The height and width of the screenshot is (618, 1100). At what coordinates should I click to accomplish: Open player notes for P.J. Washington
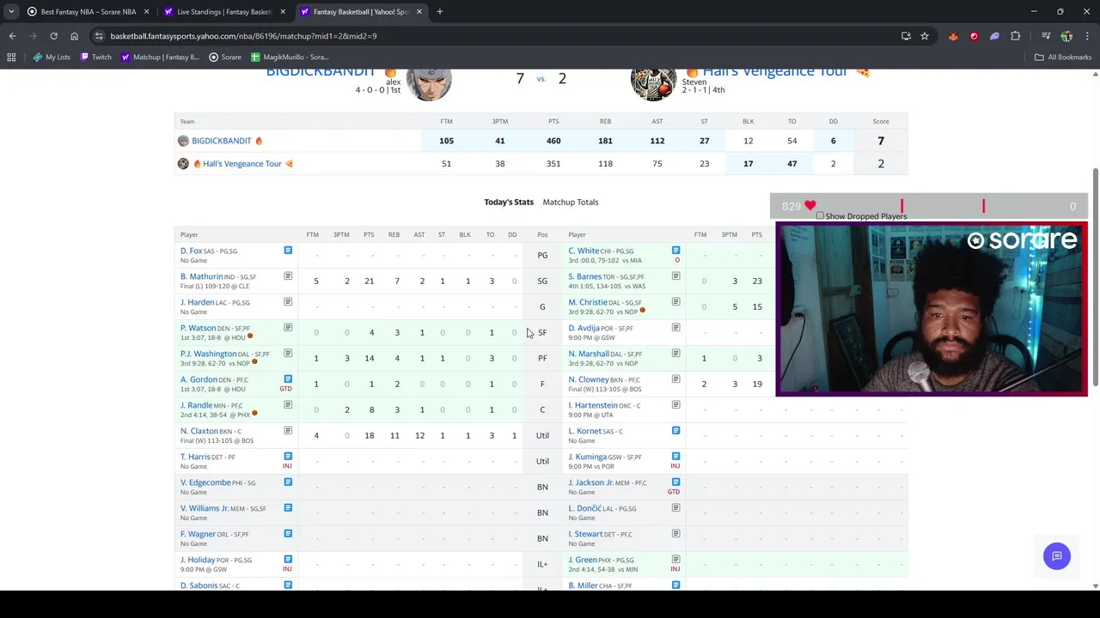(x=288, y=354)
